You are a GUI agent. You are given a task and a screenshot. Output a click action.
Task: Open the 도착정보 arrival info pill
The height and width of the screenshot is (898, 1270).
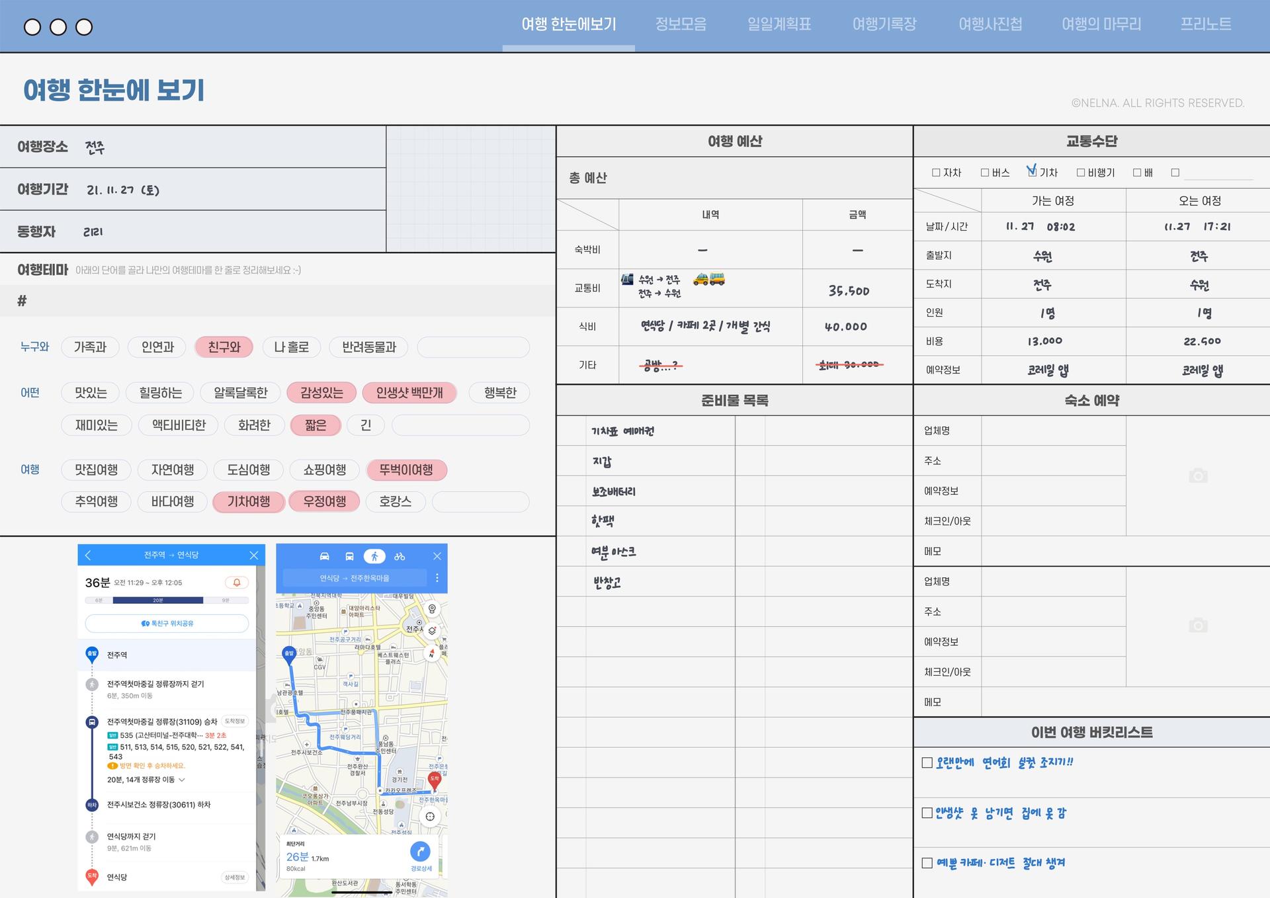(x=235, y=721)
